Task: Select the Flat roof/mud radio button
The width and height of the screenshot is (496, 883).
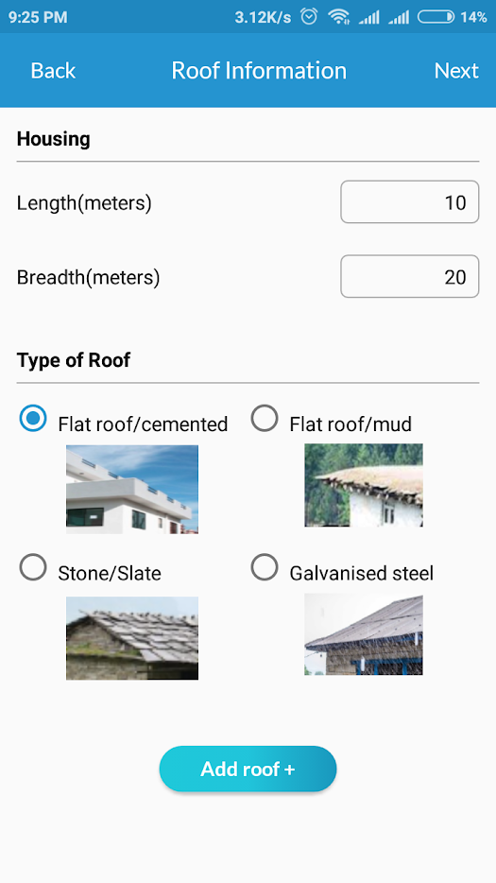Action: pyautogui.click(x=265, y=419)
